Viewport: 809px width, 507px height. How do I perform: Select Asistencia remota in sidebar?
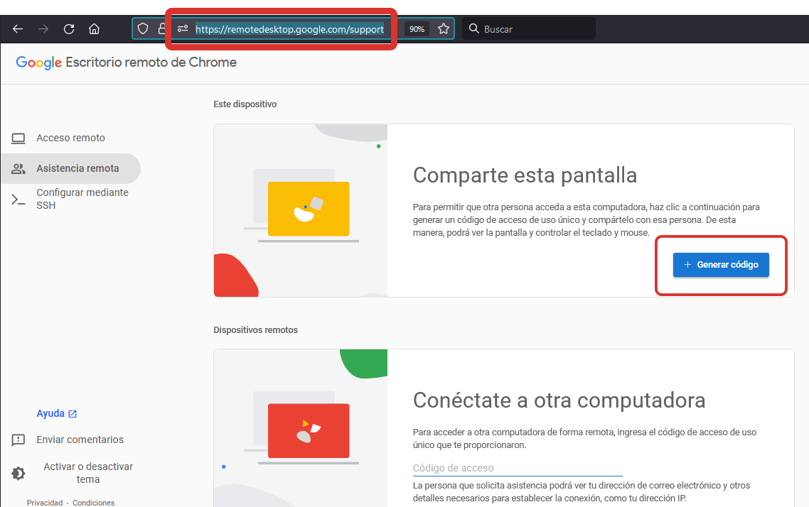(77, 168)
